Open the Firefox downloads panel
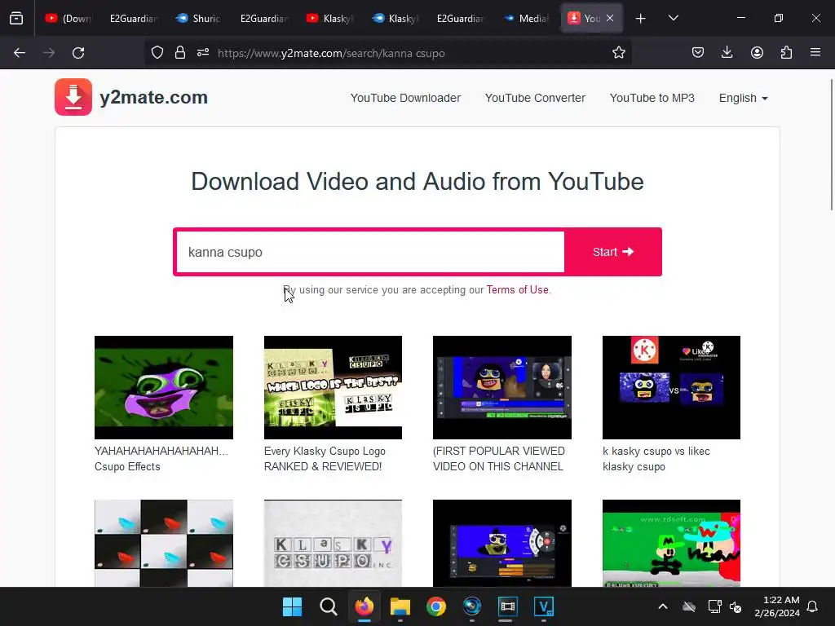This screenshot has height=626, width=835. coord(727,53)
